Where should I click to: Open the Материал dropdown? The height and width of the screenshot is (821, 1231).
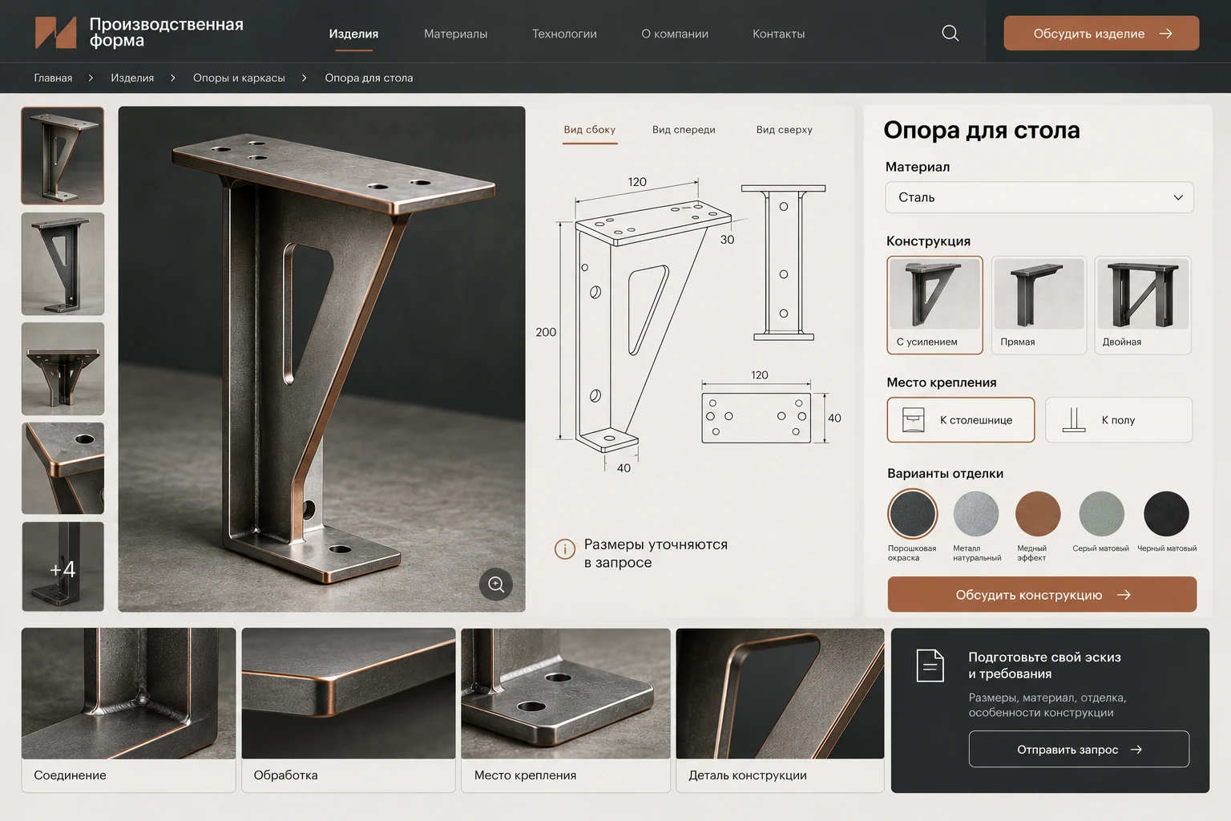click(1039, 197)
